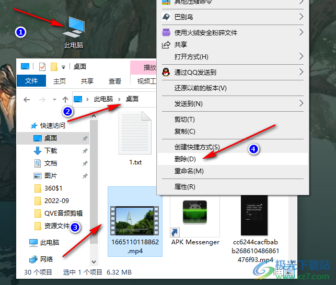Select the 1.txt file
Viewport: 336px width, 285px height.
point(135,138)
